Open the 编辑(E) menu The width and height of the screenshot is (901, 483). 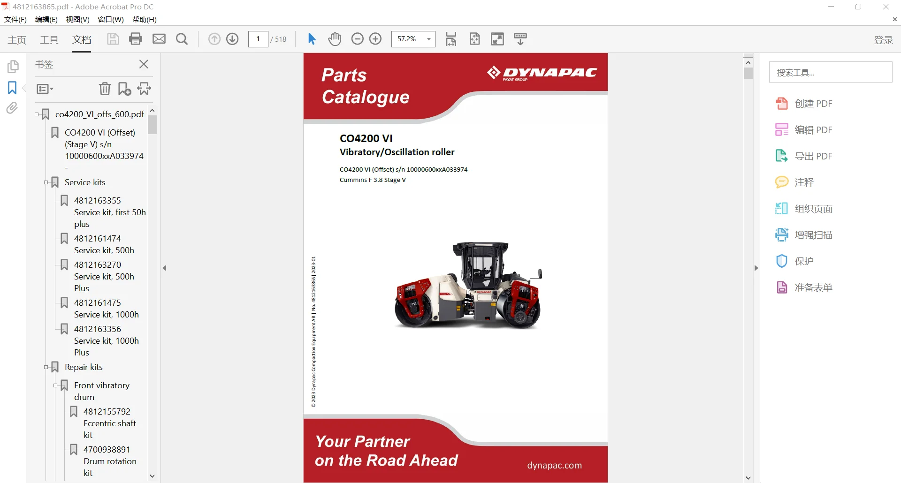46,19
